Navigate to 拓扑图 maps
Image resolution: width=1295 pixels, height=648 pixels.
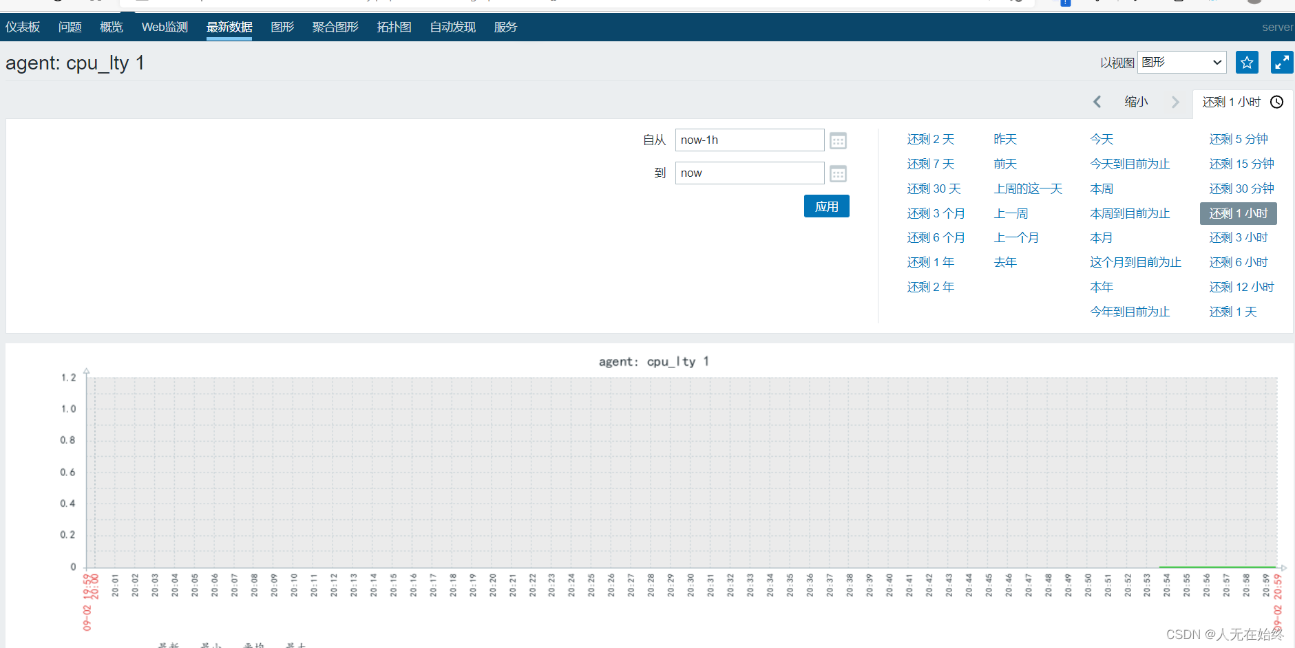(x=394, y=27)
